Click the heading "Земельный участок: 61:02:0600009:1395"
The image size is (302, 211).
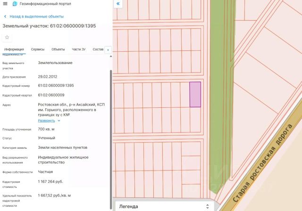(49, 26)
